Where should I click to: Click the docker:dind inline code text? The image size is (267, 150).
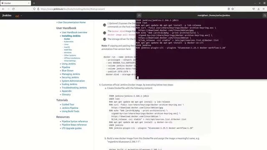pyautogui.click(x=118, y=31)
